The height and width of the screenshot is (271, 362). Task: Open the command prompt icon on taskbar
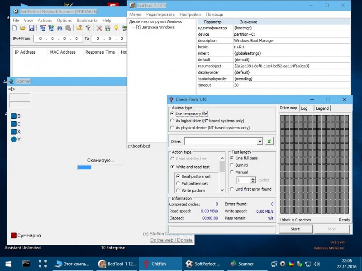click(x=26, y=264)
